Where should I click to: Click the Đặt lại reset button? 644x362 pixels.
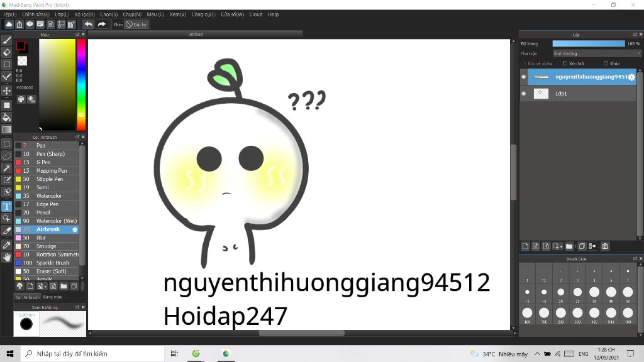tap(136, 25)
